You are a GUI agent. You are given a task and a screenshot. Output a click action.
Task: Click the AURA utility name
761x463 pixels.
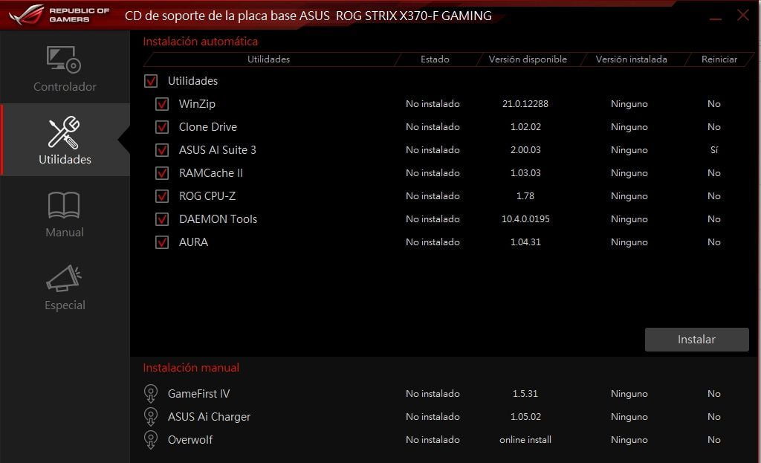(x=193, y=242)
